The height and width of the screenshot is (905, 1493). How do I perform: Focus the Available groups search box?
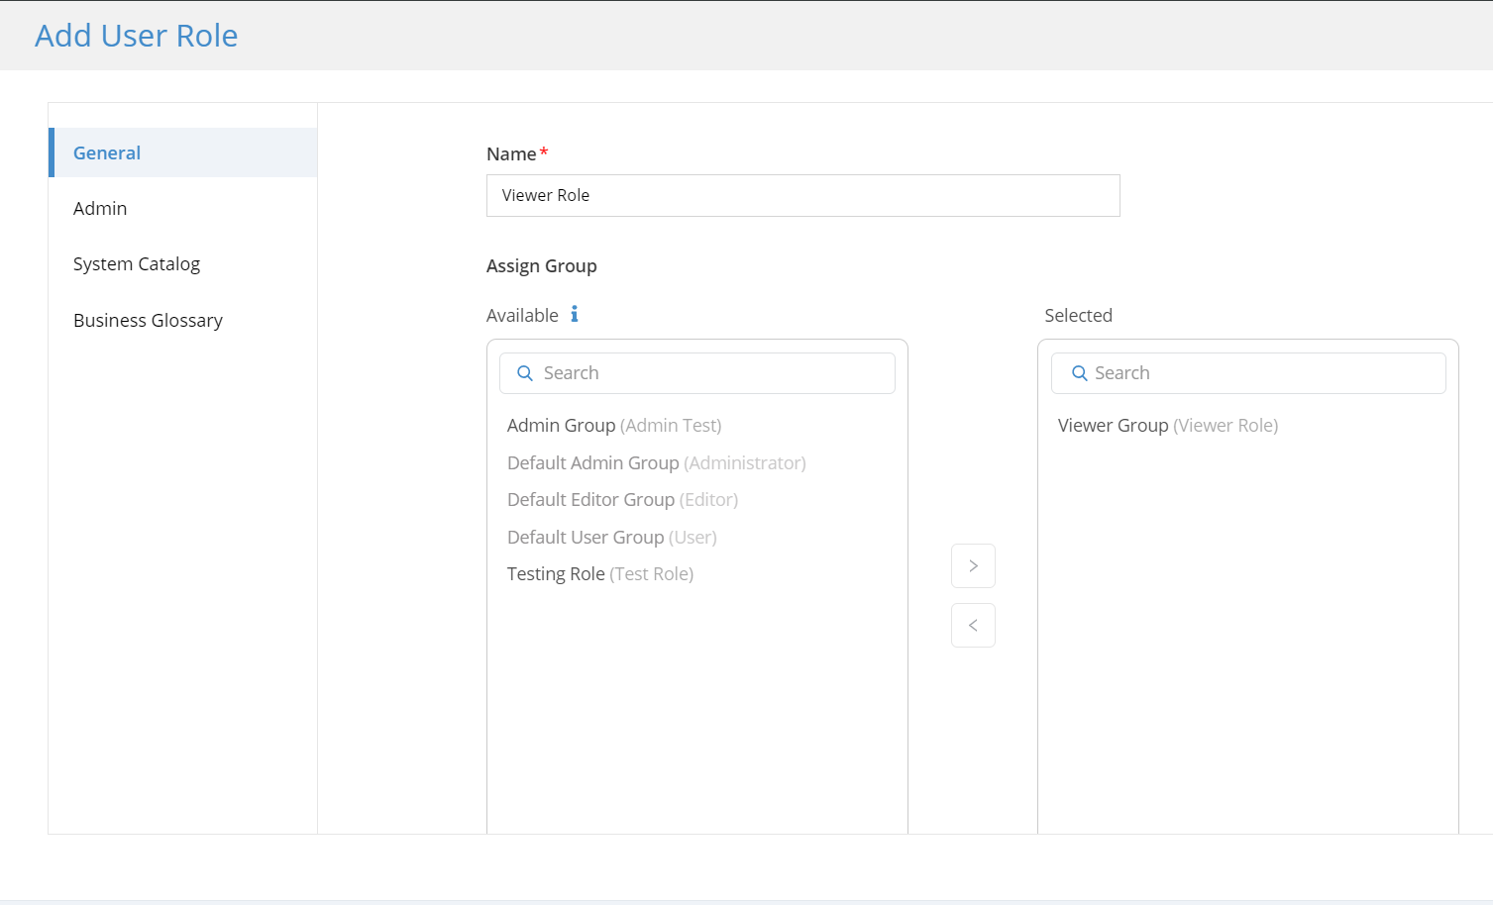(697, 373)
